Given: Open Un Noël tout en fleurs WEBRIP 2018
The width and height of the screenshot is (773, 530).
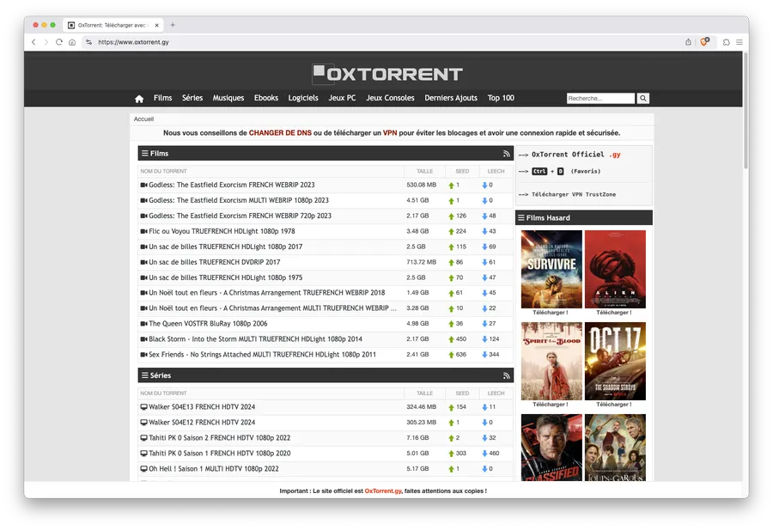Looking at the screenshot, I should click(267, 293).
